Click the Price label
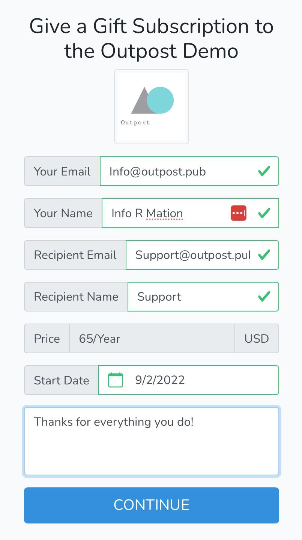 [47, 339]
